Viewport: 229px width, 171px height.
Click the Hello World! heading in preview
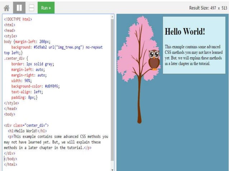[185, 31]
